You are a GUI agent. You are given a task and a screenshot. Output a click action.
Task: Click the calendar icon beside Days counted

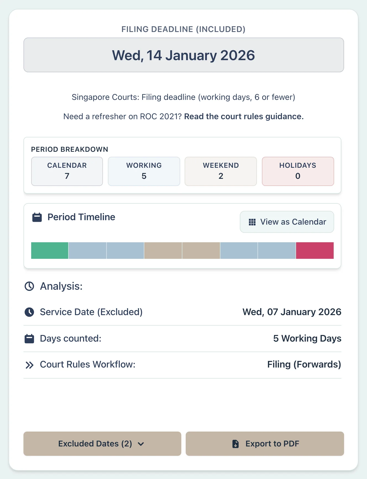click(x=29, y=339)
